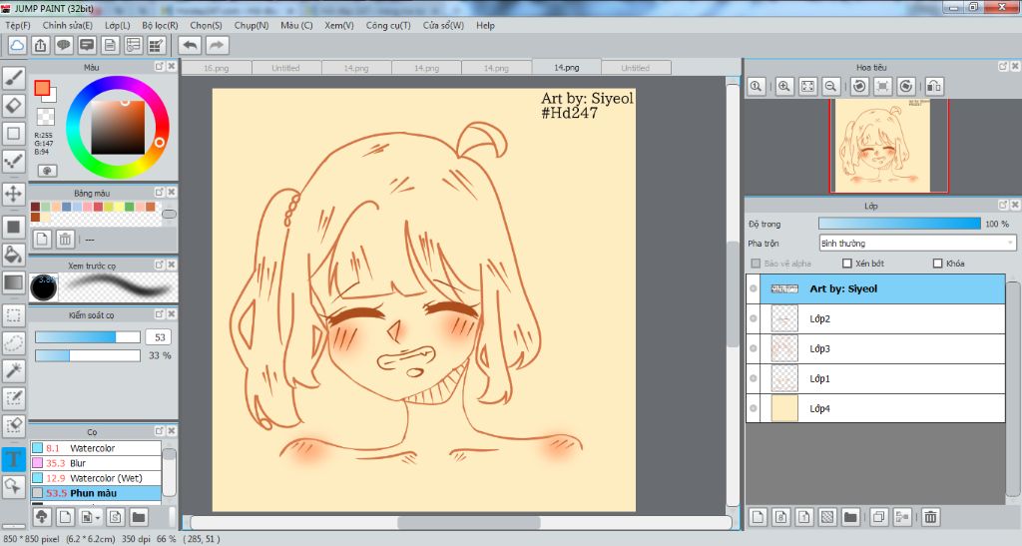This screenshot has height=546, width=1022.
Task: Toggle the 'Khóa' lock checkbox
Action: pos(938,264)
